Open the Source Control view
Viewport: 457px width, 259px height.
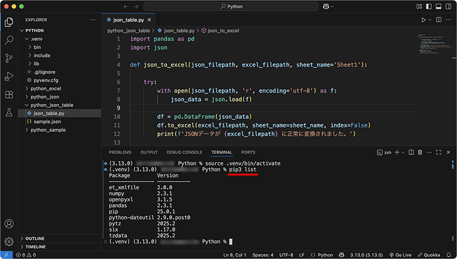(9, 58)
